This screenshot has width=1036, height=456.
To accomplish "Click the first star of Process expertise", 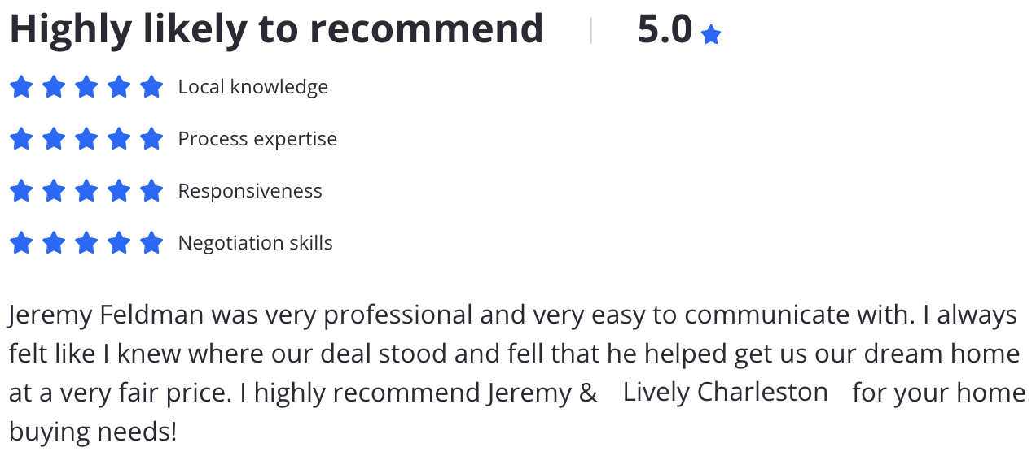I will (x=21, y=139).
